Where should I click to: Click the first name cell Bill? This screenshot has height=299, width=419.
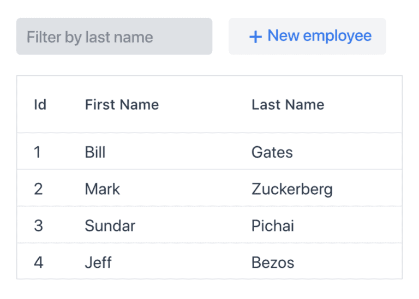(95, 152)
